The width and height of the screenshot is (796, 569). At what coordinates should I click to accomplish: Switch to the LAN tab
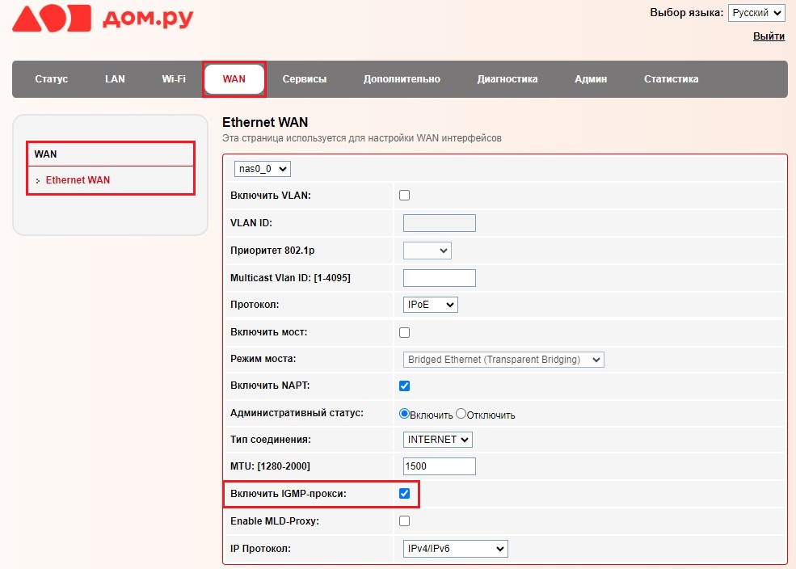click(115, 79)
